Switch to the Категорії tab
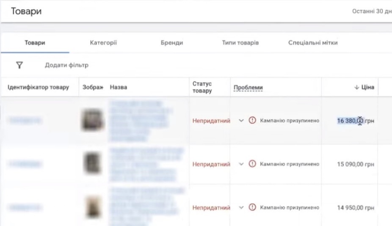 tap(103, 43)
